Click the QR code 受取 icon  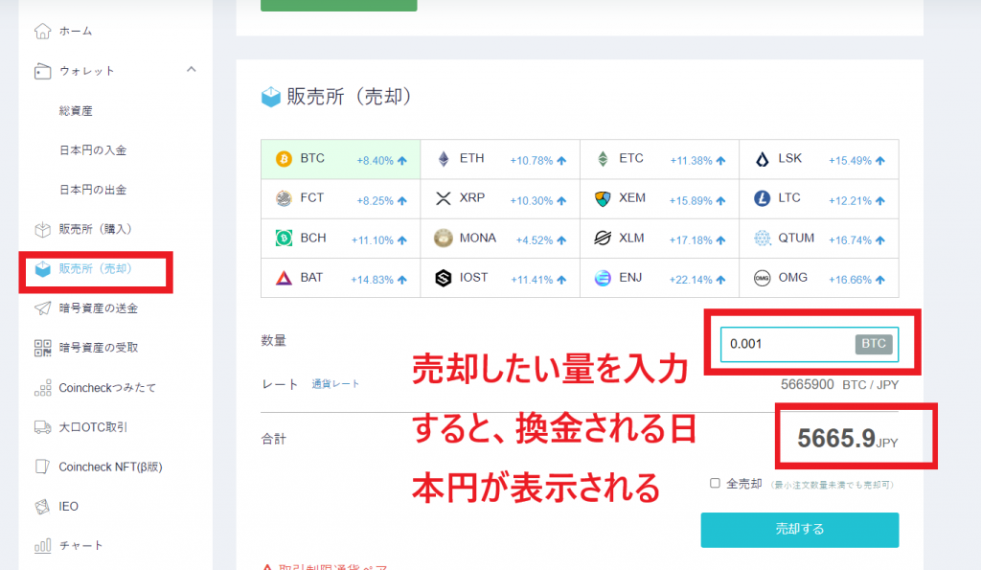point(42,348)
